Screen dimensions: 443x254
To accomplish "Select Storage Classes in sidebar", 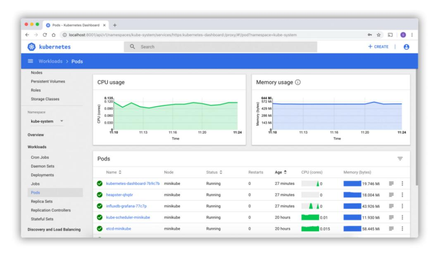I will pos(45,99).
